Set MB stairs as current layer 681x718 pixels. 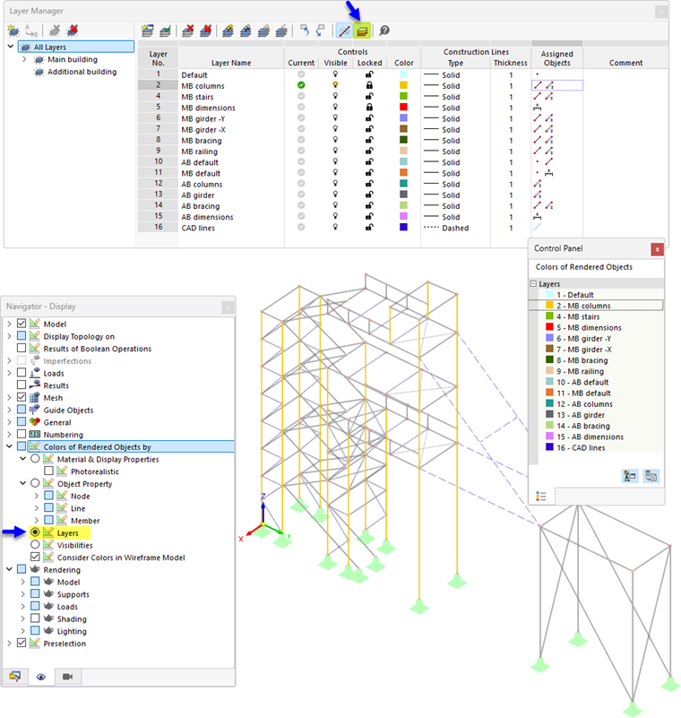[x=301, y=96]
